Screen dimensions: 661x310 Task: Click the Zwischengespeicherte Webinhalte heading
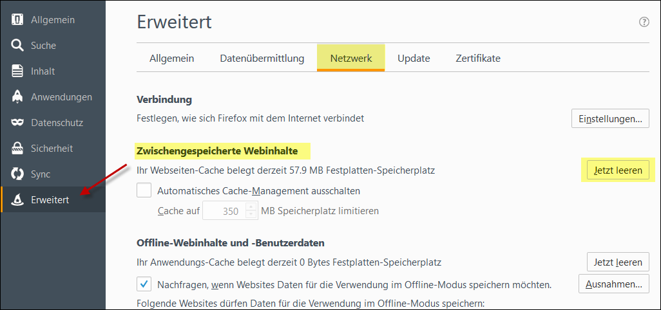217,150
